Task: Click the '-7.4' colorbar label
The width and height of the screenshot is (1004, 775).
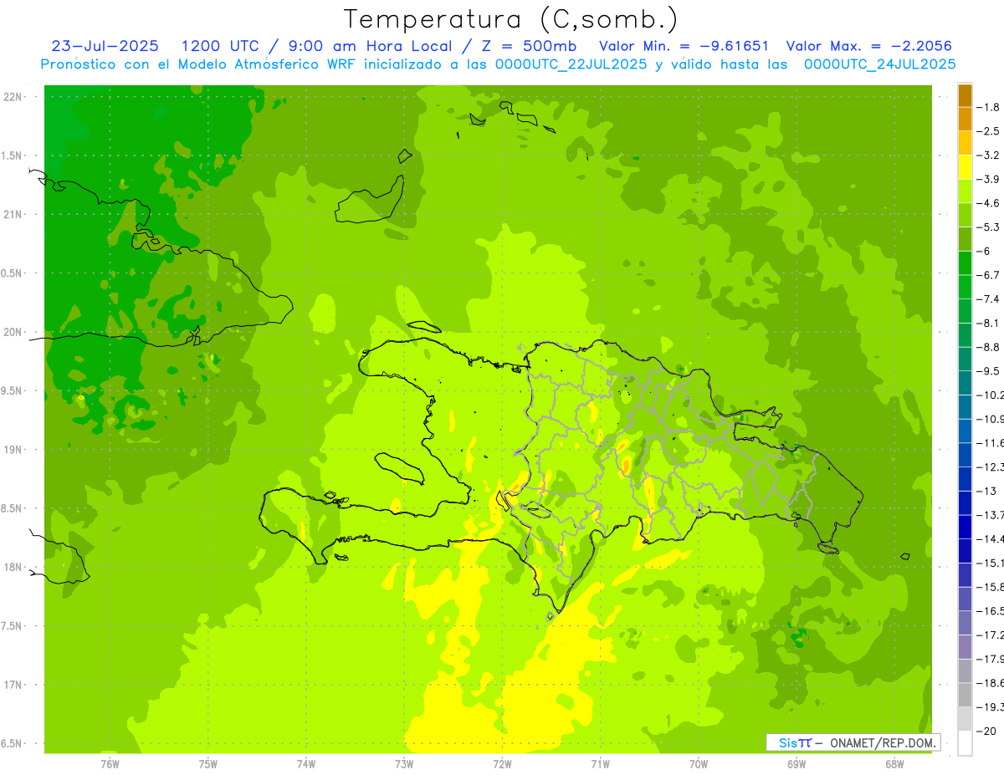Action: click(988, 299)
